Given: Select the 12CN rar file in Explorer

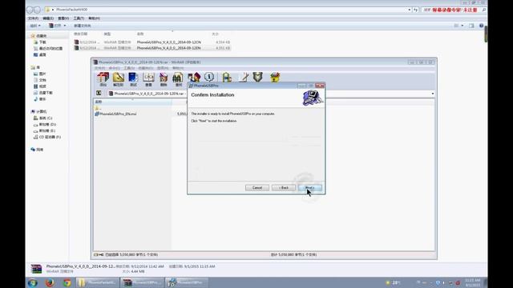Looking at the screenshot, I should pos(151,42).
